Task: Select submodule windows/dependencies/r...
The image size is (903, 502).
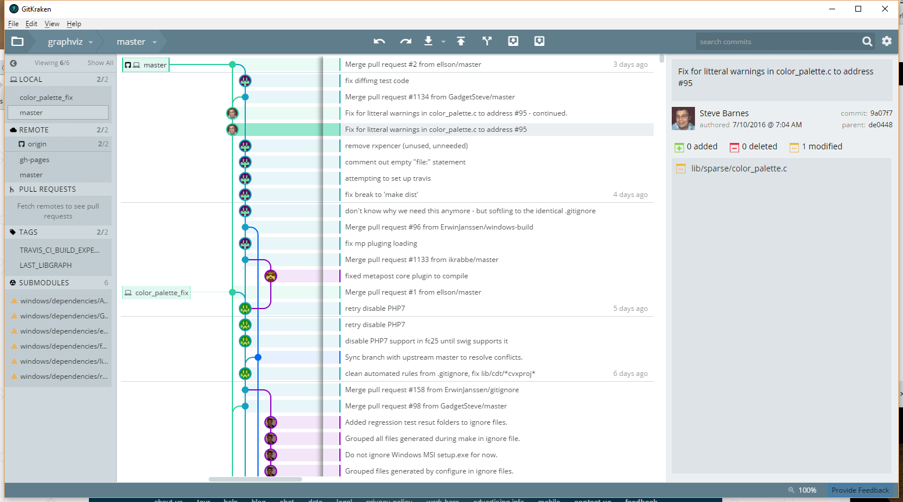Action: tap(59, 376)
